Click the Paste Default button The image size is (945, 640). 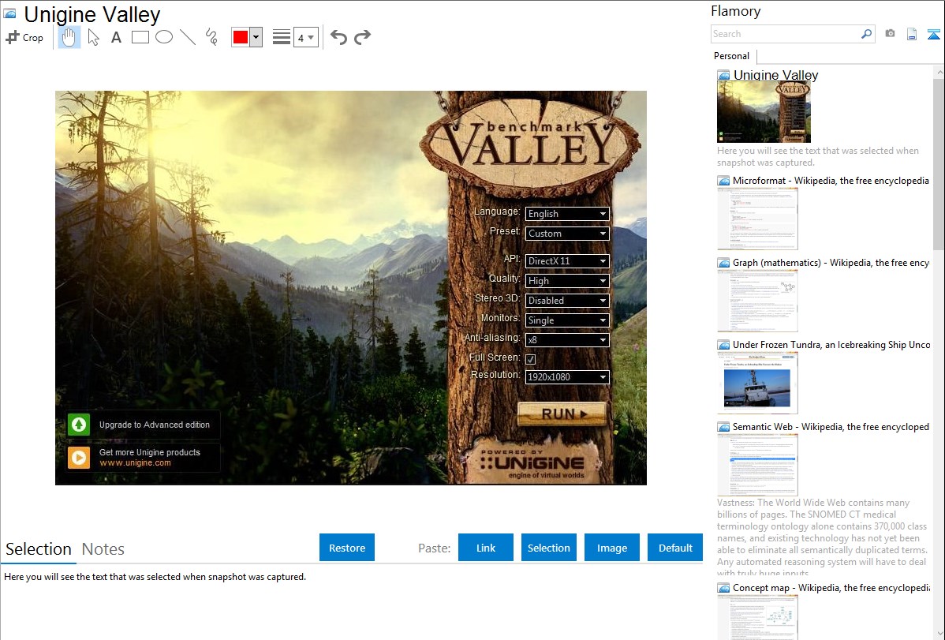pos(675,548)
